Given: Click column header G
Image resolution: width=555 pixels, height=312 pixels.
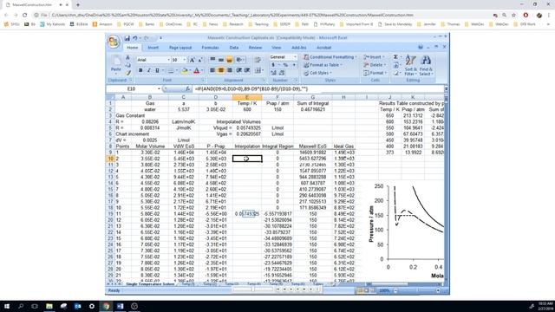Looking at the screenshot, I should coord(312,97).
